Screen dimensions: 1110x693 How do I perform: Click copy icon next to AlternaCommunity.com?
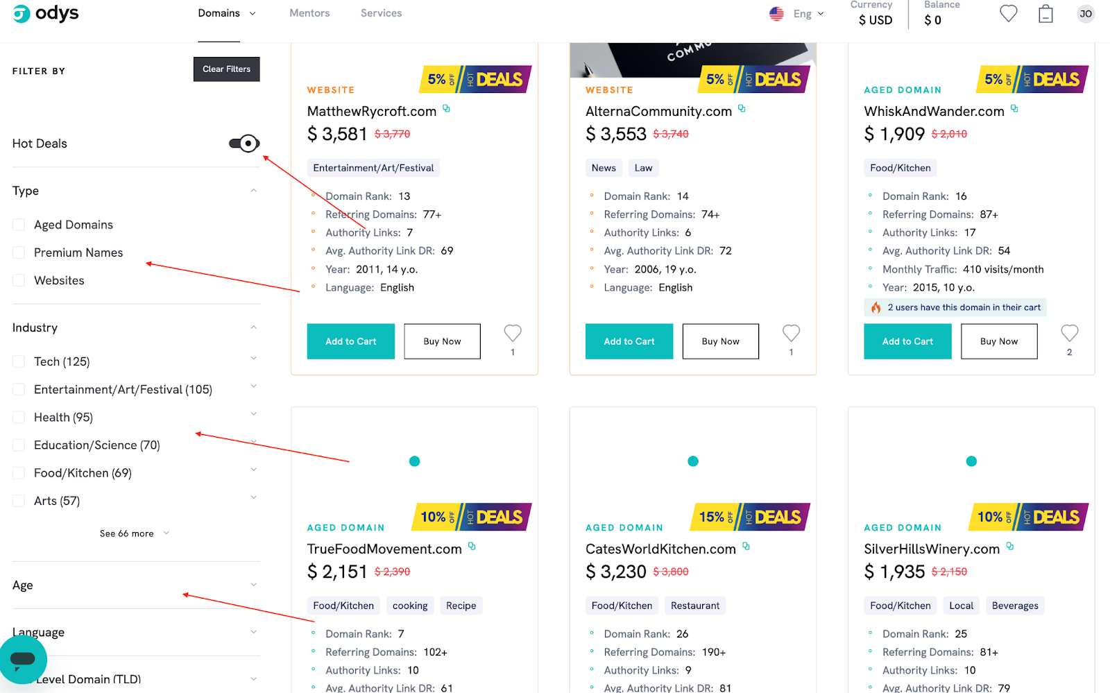742,109
